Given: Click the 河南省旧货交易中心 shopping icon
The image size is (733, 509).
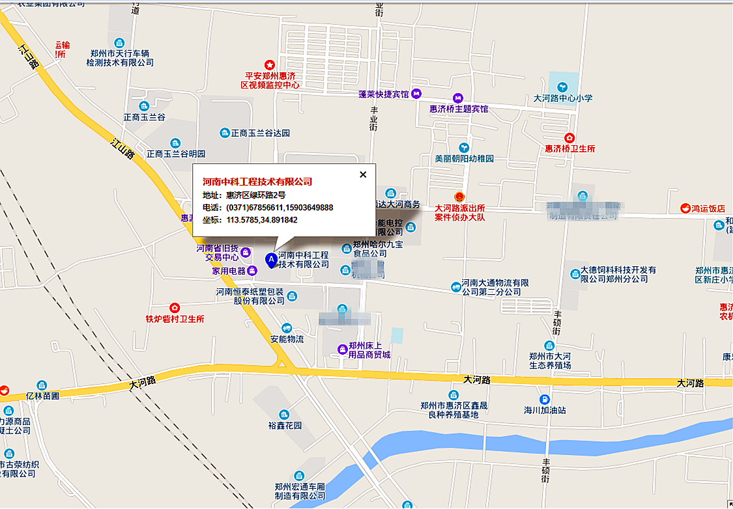Looking at the screenshot, I should tap(246, 253).
